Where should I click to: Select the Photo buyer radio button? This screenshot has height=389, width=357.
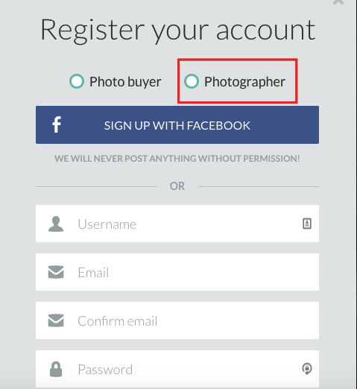pyautogui.click(x=77, y=81)
